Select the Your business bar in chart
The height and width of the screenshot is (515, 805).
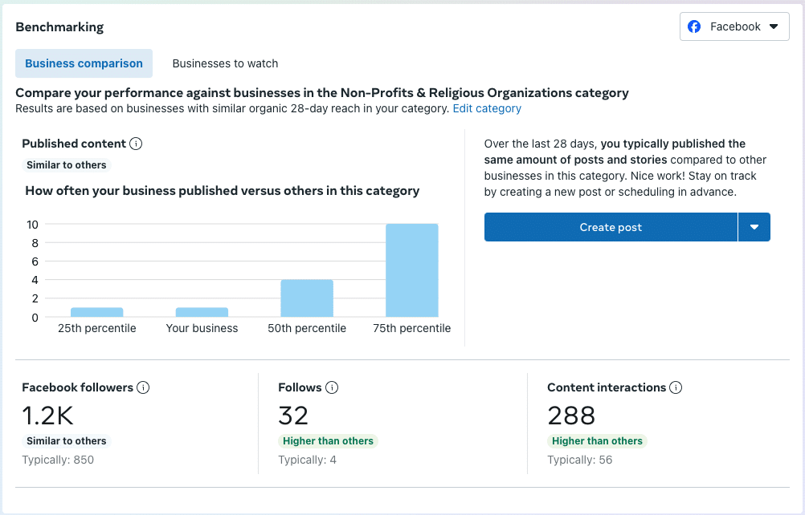(x=202, y=312)
